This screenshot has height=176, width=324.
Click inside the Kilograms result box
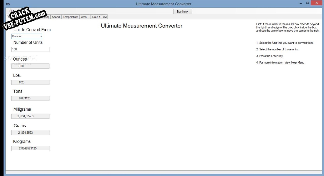coord(30,148)
